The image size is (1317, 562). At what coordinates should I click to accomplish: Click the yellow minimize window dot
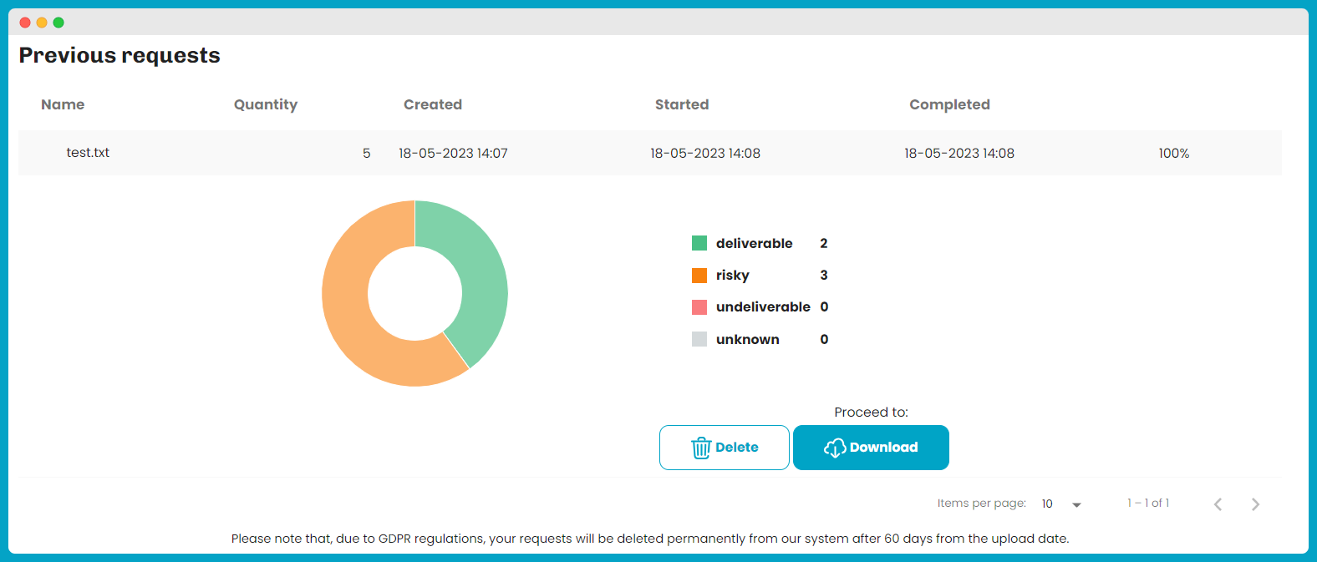42,23
